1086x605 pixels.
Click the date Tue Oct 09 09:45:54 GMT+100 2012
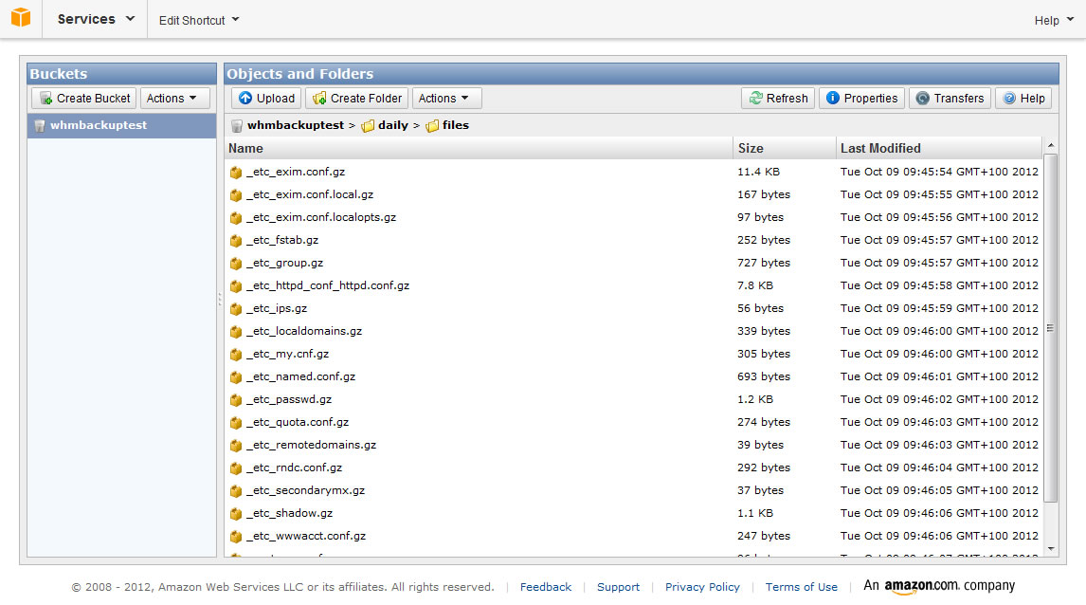[x=939, y=172]
